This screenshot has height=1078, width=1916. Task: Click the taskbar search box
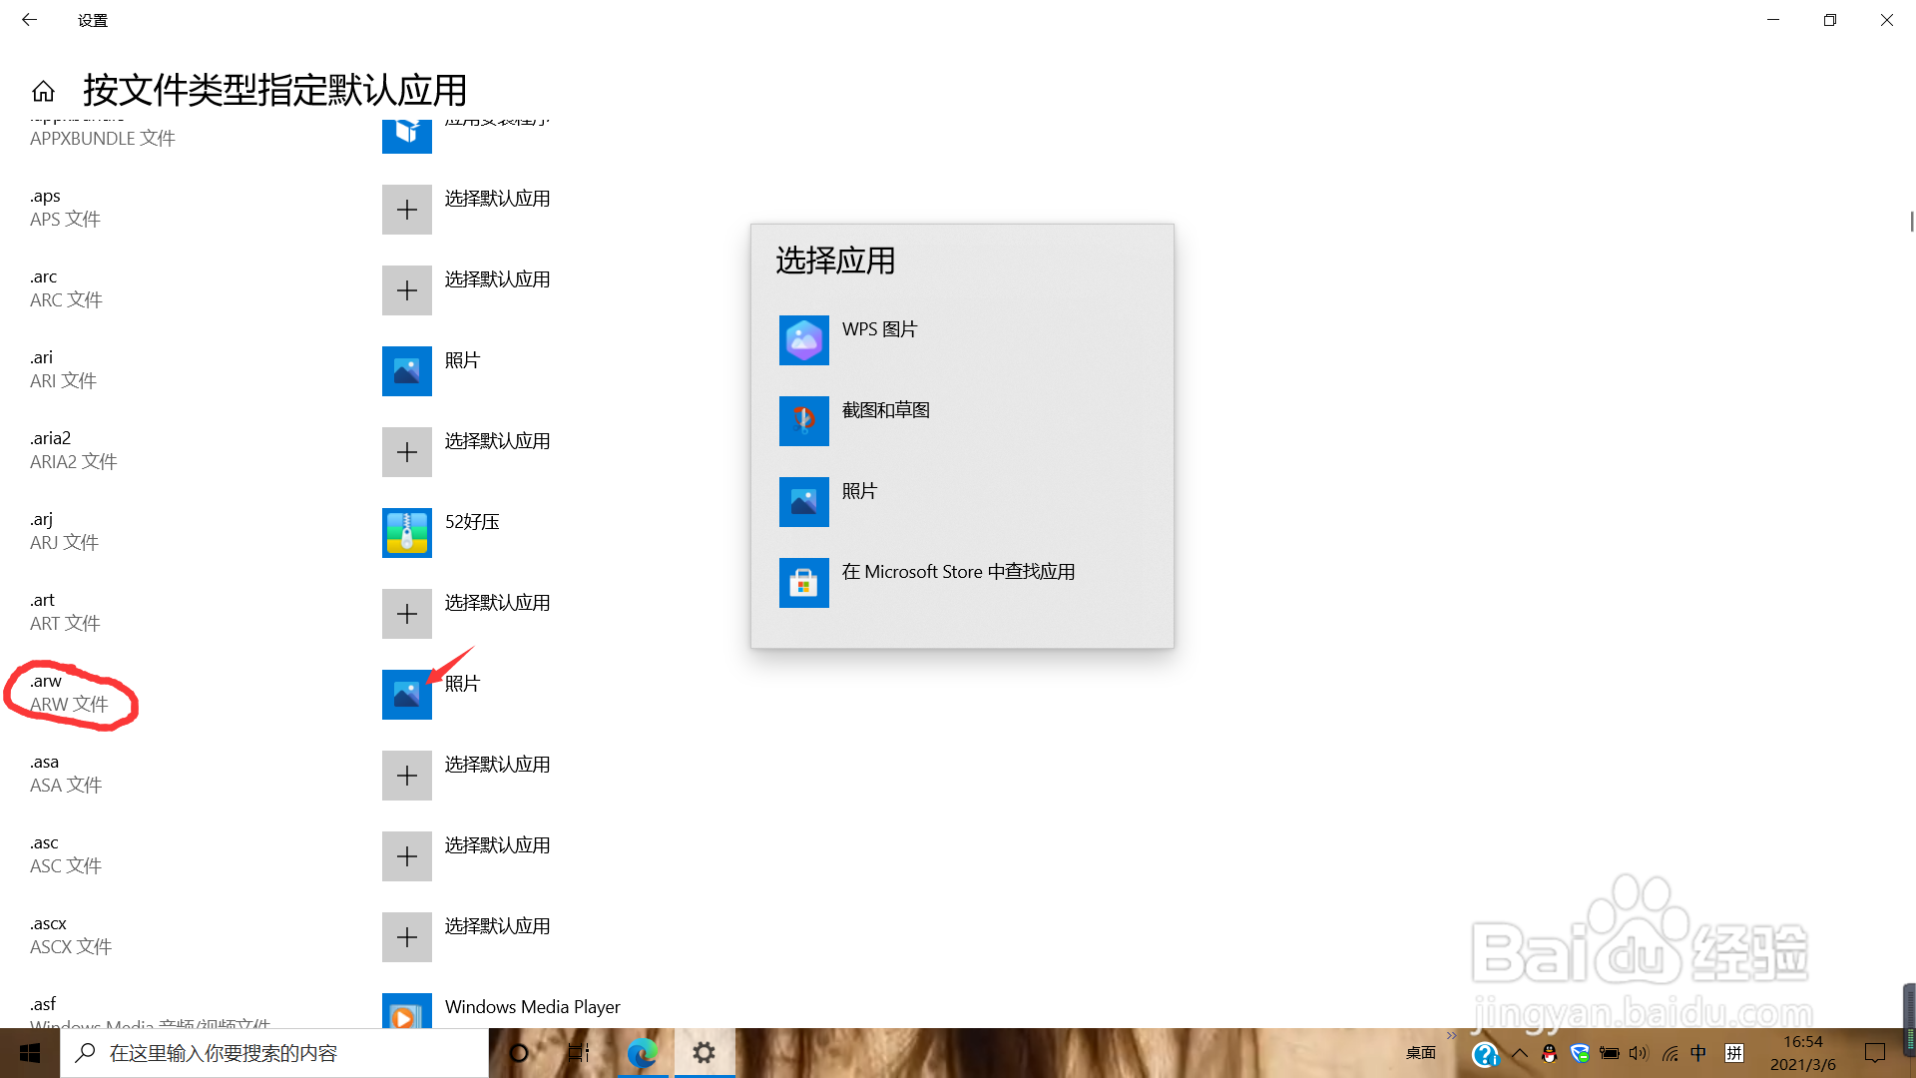(274, 1053)
